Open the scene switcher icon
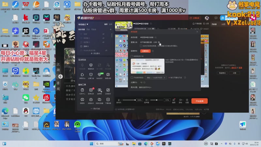Image resolution: width=261 pixels, height=147 pixels. [100, 101]
